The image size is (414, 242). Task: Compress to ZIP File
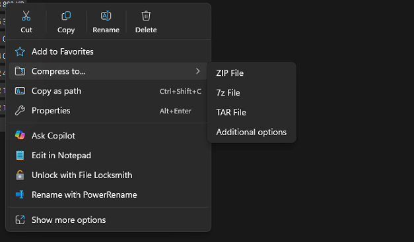click(x=252, y=73)
